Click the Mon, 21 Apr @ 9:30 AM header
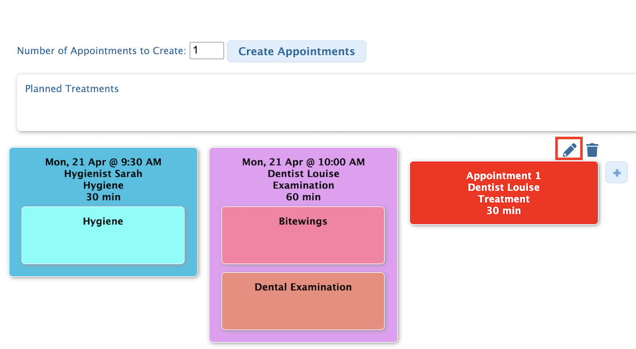 103,162
